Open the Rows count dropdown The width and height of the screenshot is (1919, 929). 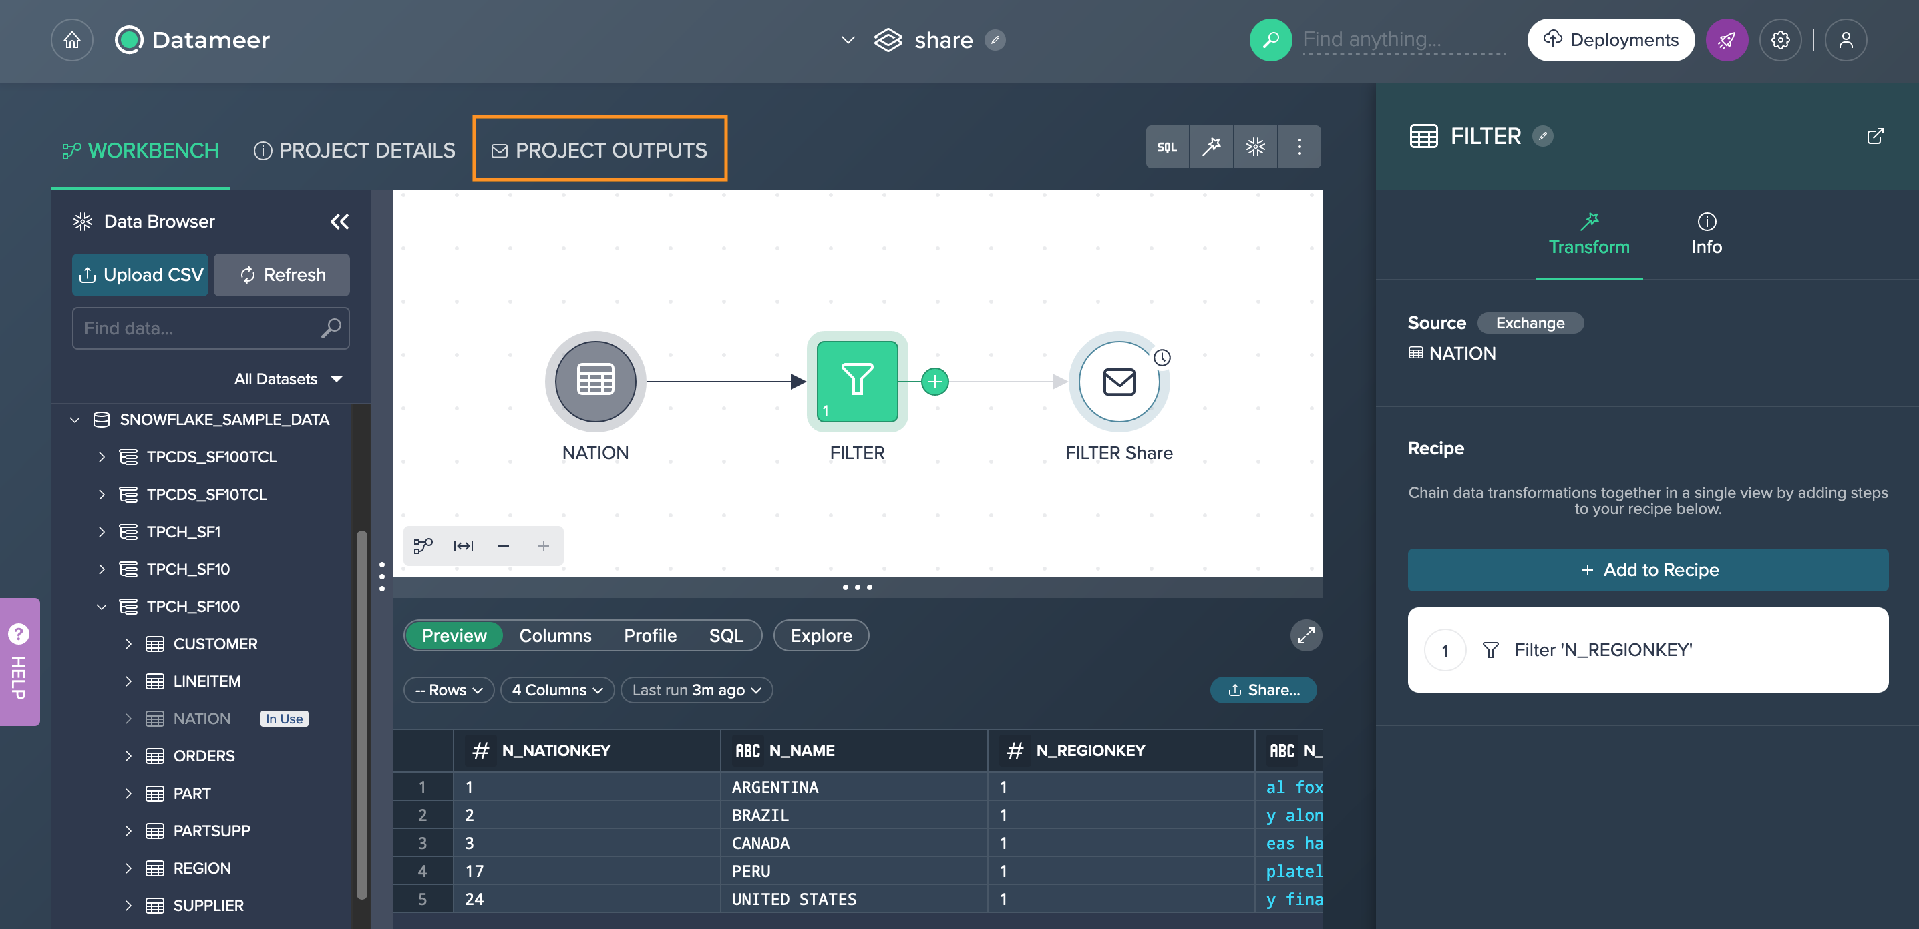(448, 690)
